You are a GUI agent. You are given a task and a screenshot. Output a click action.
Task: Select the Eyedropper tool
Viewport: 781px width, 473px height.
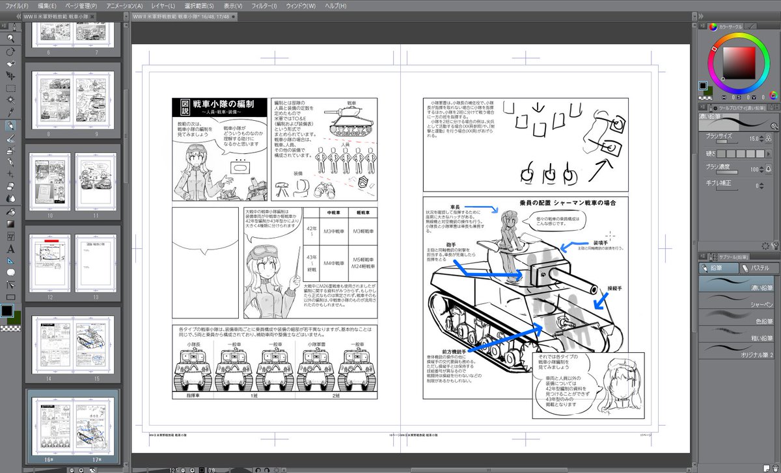click(x=11, y=113)
